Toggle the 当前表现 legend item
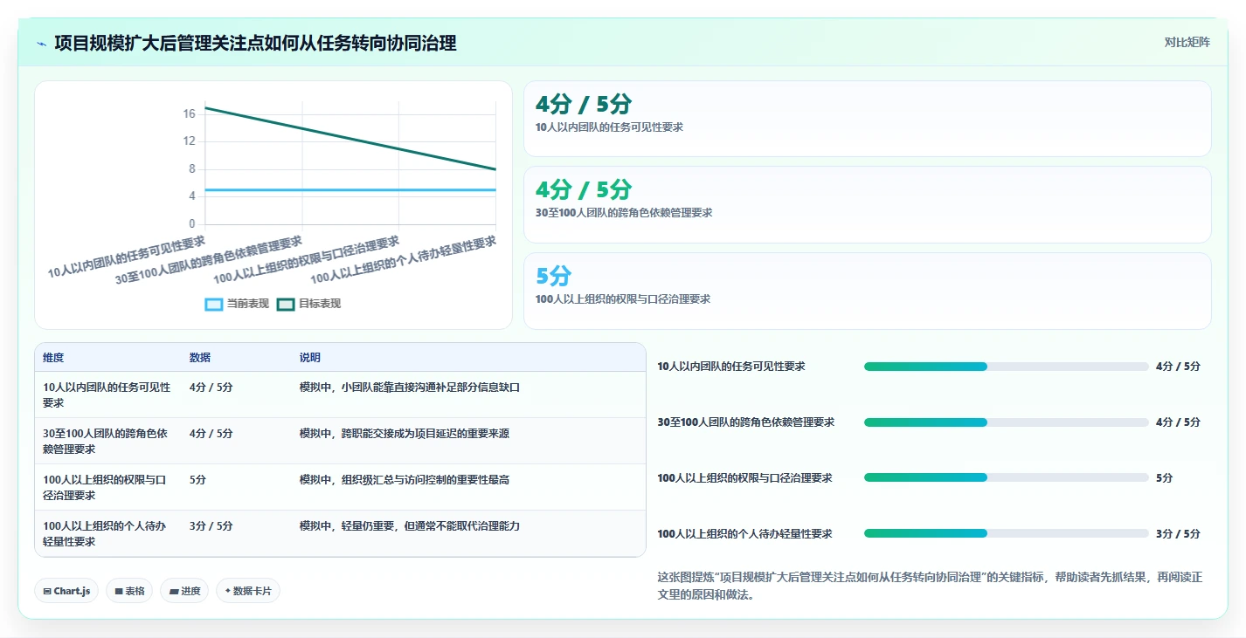 pos(238,304)
